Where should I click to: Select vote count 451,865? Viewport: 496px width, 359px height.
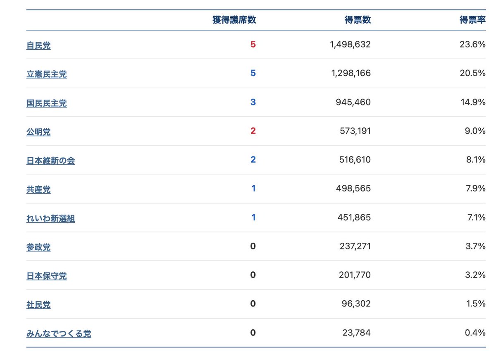354,218
